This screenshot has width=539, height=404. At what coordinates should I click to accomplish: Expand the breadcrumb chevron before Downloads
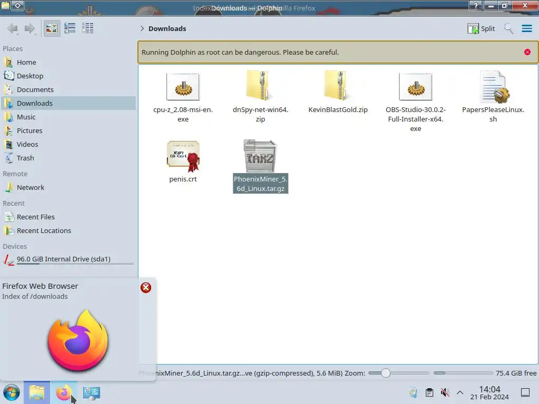[142, 28]
